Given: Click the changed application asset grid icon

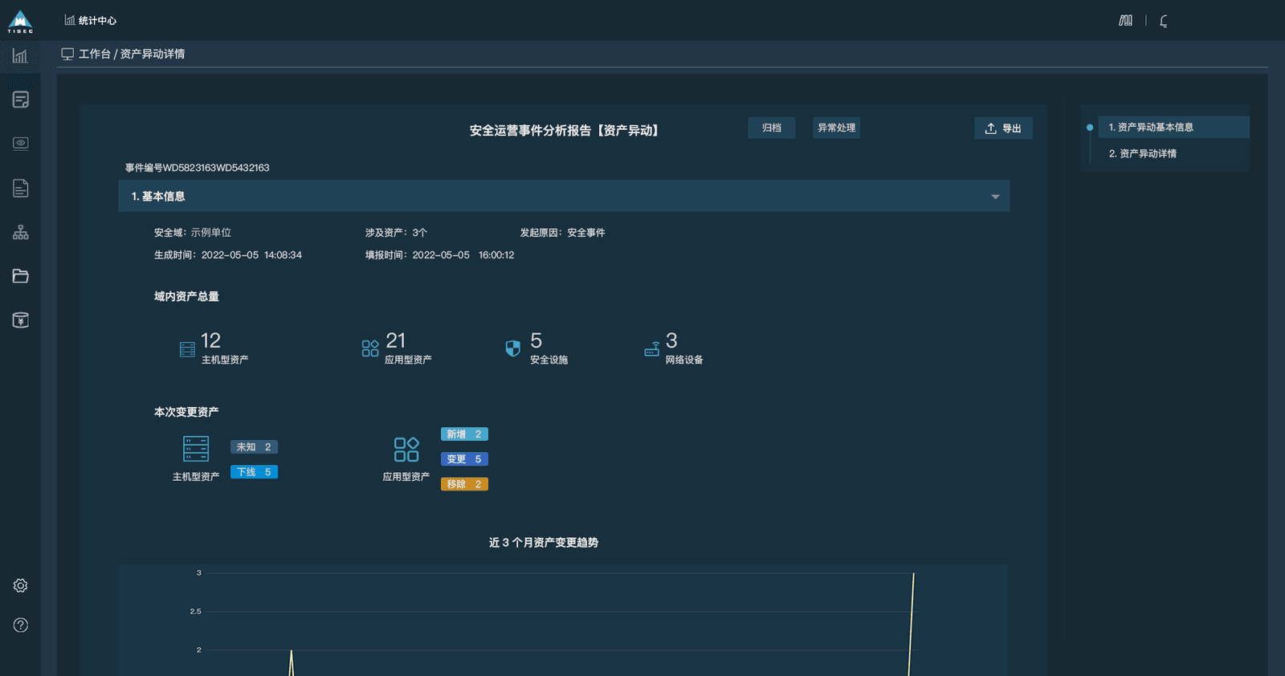Looking at the screenshot, I should coord(406,450).
